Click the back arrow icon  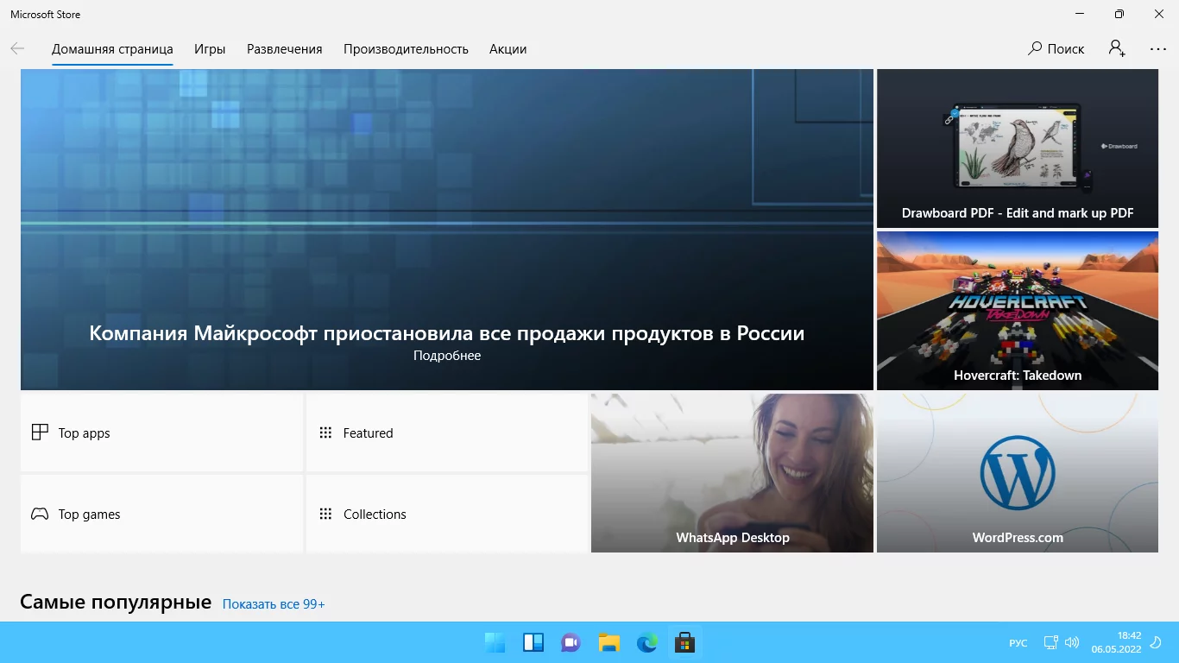[x=17, y=49]
